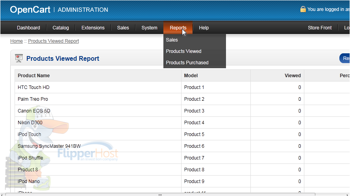Click the viewed count for HTC Touch HD
350x196 pixels.
click(300, 87)
